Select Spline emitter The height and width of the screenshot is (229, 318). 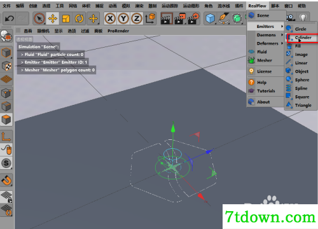tap(301, 88)
